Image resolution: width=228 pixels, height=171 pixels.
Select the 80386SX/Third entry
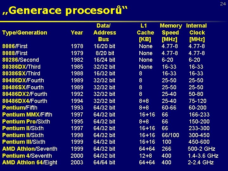pos(21,73)
